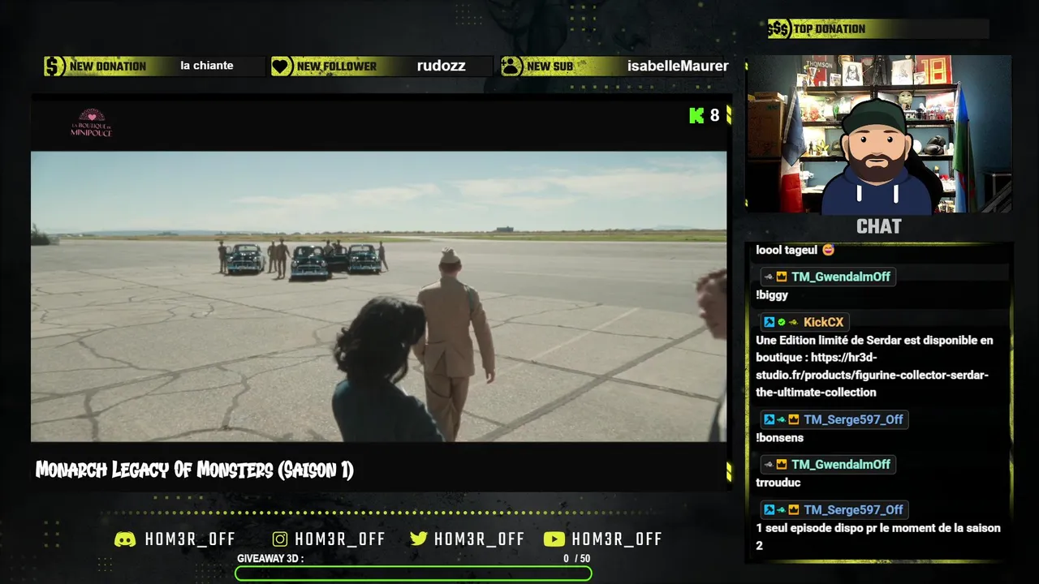Screen dimensions: 1039x584
Task: Click donor name 'la chiante'
Action: coord(207,66)
